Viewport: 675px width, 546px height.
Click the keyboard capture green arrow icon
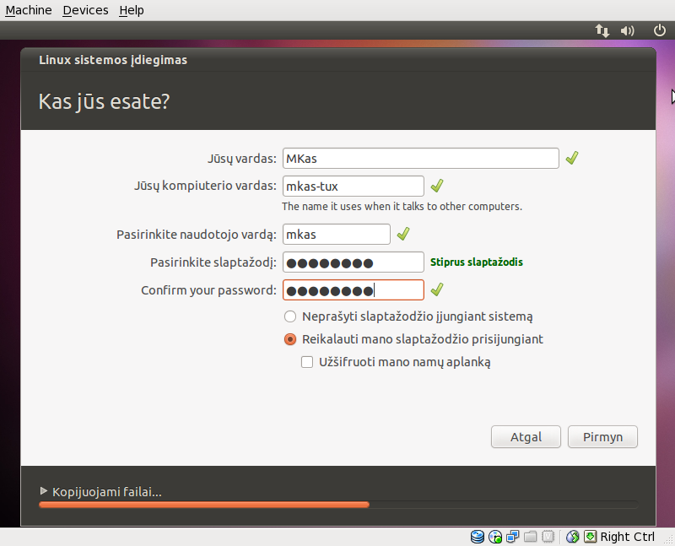pos(590,537)
